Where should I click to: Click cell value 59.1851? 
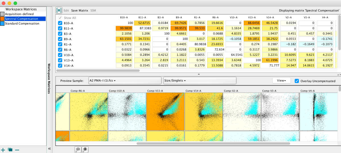(252, 39)
